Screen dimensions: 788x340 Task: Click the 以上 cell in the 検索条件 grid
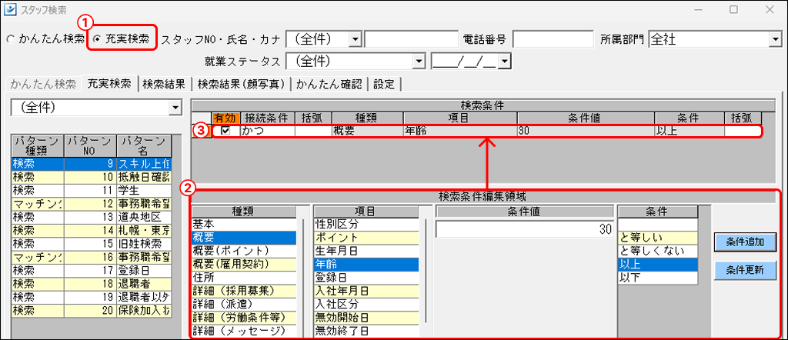[689, 131]
